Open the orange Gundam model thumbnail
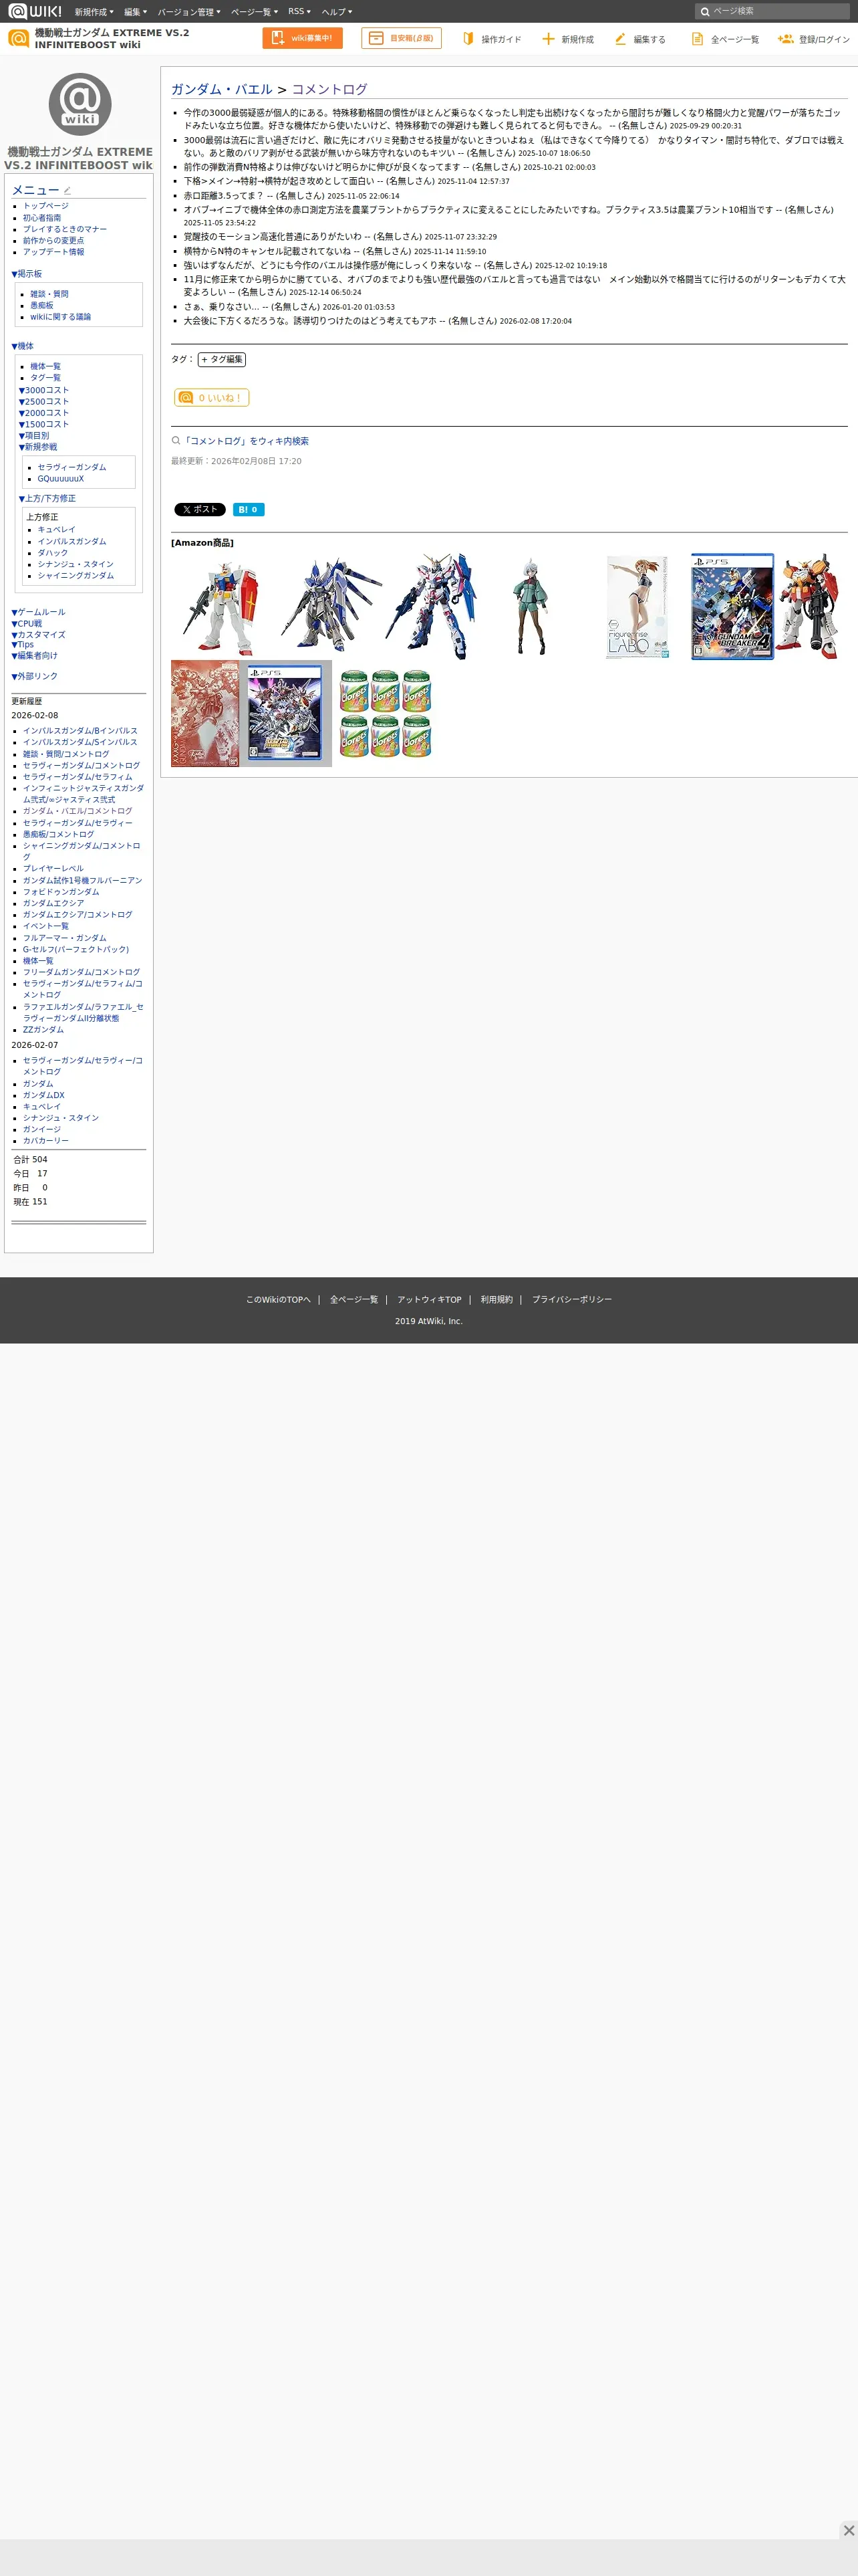This screenshot has height=2576, width=858. [808, 606]
